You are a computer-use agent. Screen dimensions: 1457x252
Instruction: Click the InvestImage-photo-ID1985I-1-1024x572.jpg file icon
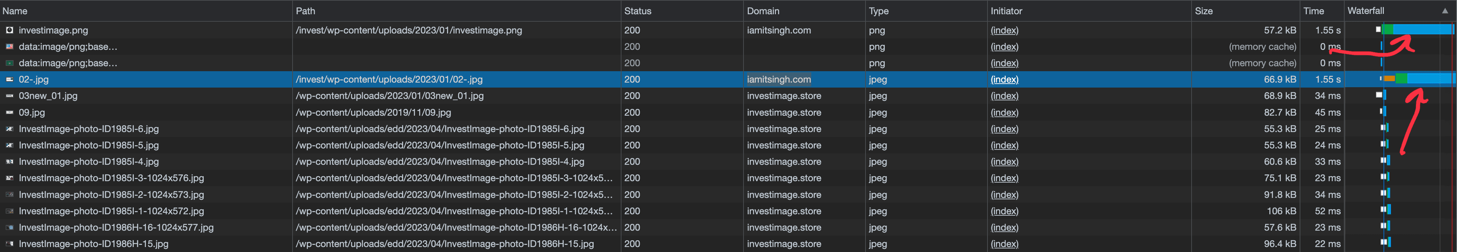(9, 211)
